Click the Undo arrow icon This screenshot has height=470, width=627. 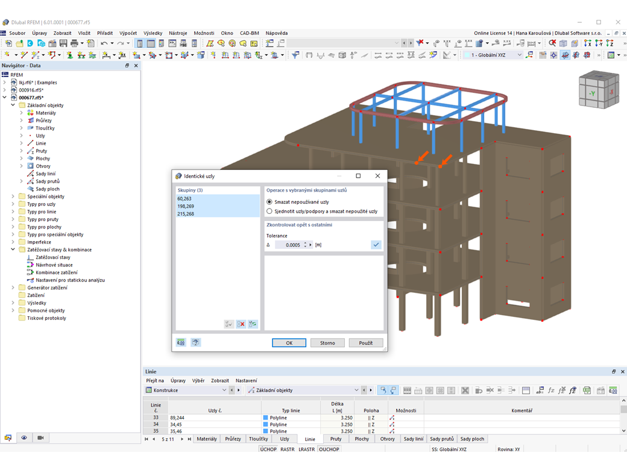(x=104, y=43)
